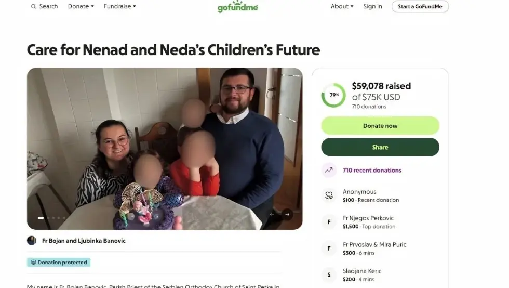This screenshot has height=288, width=509.
Task: Click Fr Njegos Perkovic's avatar initial
Action: tap(328, 222)
